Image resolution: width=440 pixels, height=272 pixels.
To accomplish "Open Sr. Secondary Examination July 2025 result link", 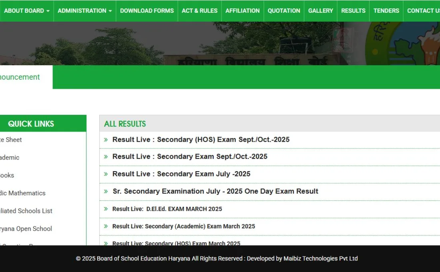I will [215, 192].
